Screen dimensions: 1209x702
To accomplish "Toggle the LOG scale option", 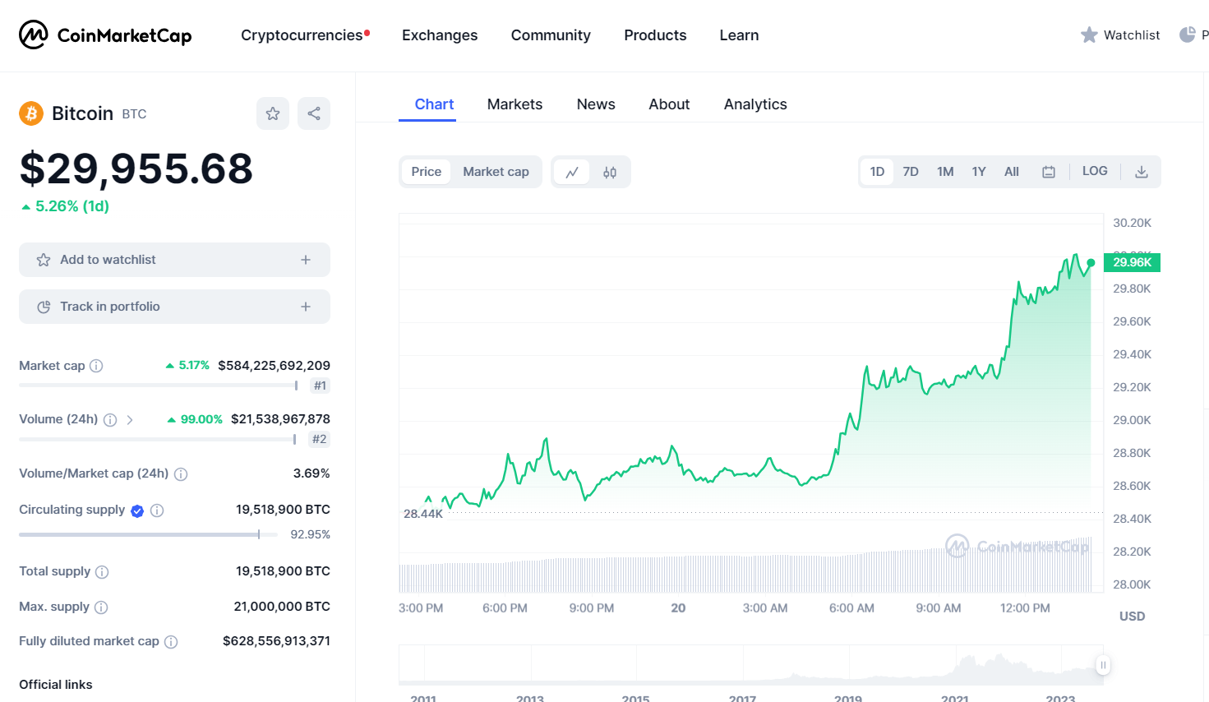I will [x=1095, y=171].
